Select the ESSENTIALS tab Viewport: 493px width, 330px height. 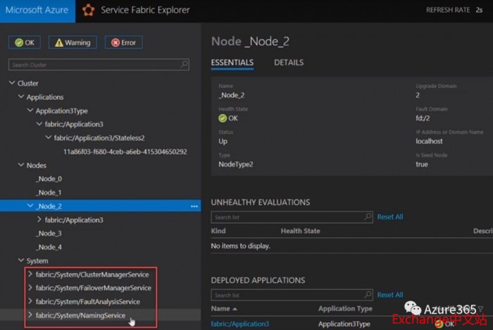(232, 63)
